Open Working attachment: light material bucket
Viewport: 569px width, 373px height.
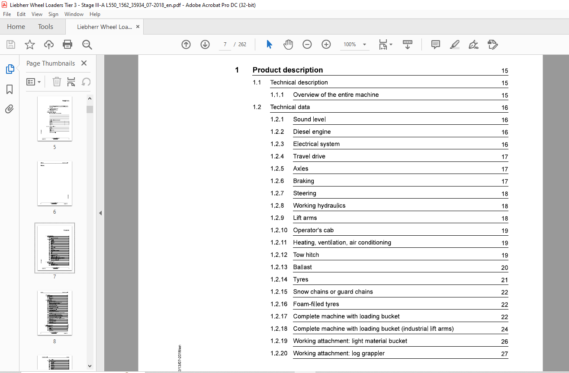350,341
